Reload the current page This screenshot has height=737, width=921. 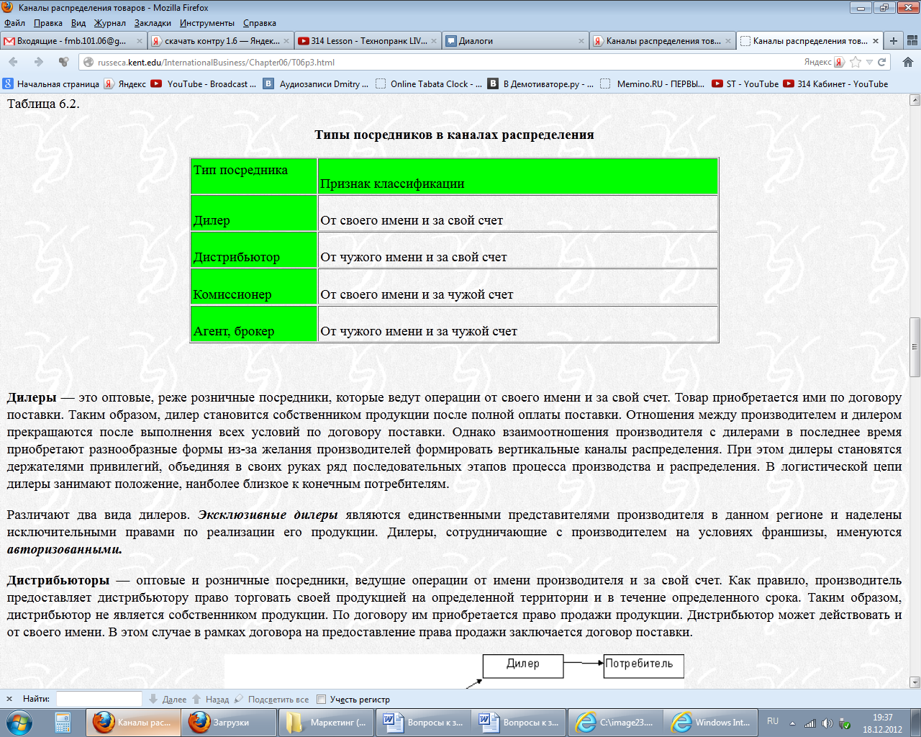(x=882, y=62)
